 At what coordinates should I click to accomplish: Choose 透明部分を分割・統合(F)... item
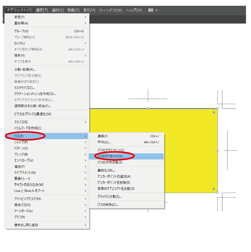[47, 106]
